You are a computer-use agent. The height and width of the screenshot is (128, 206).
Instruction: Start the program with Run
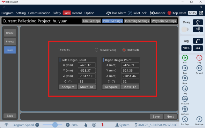coord(185,58)
